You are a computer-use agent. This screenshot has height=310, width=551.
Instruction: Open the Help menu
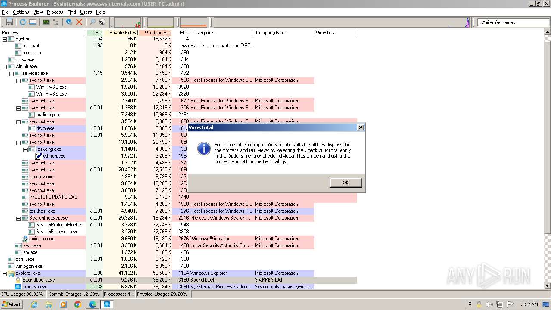pyautogui.click(x=100, y=12)
